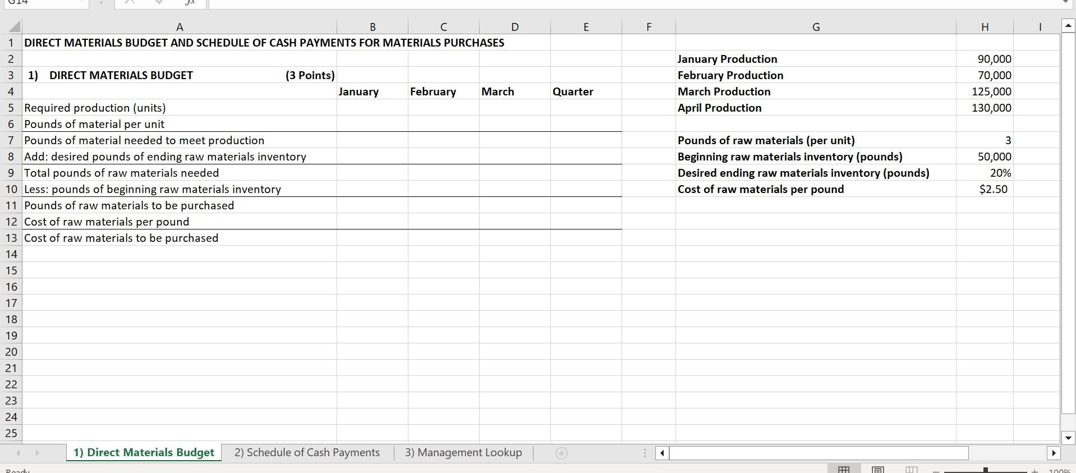Image resolution: width=1076 pixels, height=473 pixels.
Task: Select 'Cost of raw materials per pound' in column A
Action: point(180,222)
